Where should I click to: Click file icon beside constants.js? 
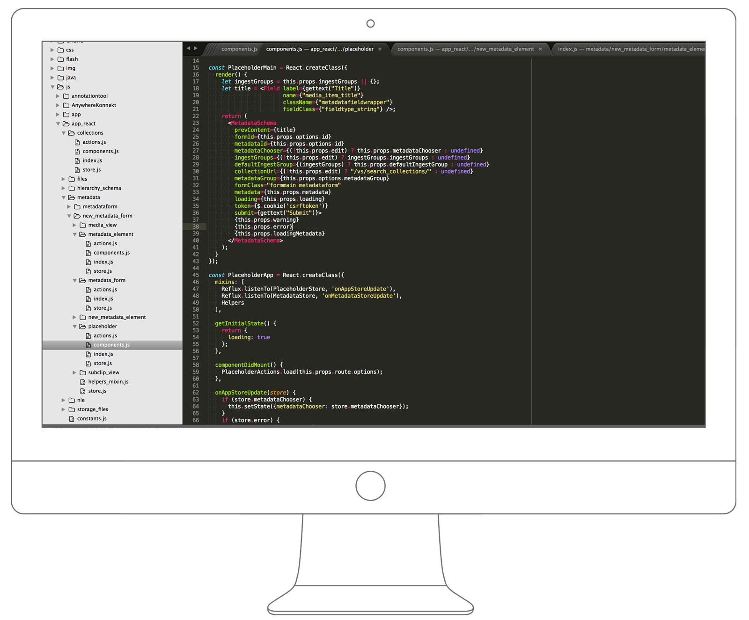[x=72, y=419]
